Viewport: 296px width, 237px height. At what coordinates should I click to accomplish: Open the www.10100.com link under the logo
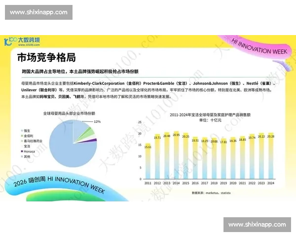tap(29, 45)
